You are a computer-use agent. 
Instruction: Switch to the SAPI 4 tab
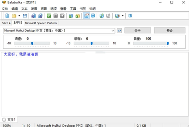tap(6, 23)
